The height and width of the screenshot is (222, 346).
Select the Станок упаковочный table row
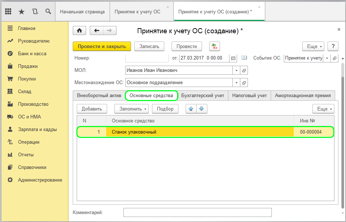coord(199,132)
